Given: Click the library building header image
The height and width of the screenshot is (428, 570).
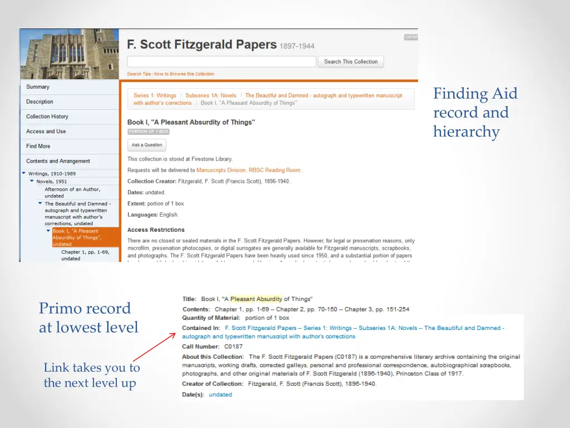Looking at the screenshot, I should (x=70, y=54).
